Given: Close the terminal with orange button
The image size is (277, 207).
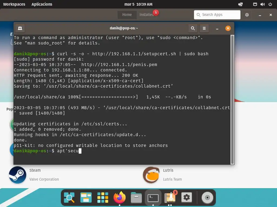Looking at the screenshot, I should [228, 28].
